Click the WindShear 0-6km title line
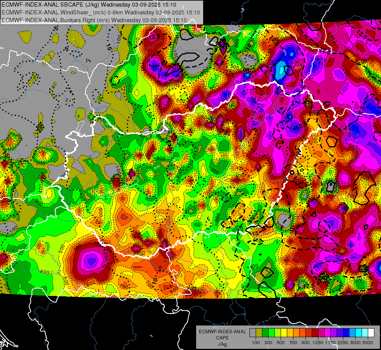The width and height of the screenshot is (381, 350). tap(100, 12)
